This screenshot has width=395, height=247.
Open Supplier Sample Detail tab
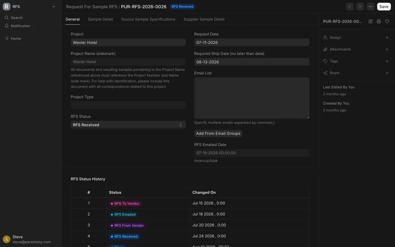coord(204,19)
